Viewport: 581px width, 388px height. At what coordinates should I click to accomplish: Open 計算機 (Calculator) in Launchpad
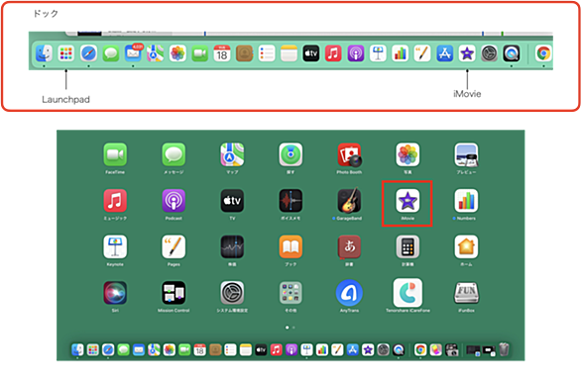click(x=407, y=246)
